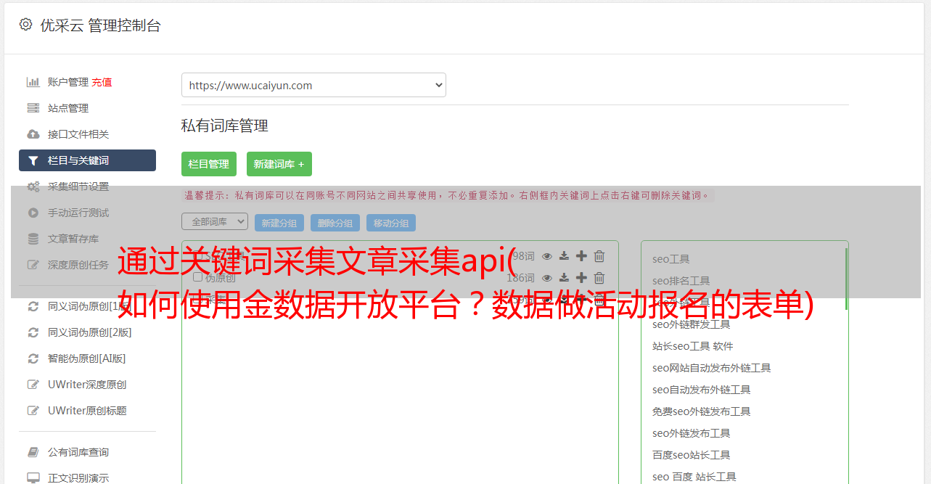This screenshot has width=931, height=484.
Task: Click the 栏目管理 green button
Action: 208,164
